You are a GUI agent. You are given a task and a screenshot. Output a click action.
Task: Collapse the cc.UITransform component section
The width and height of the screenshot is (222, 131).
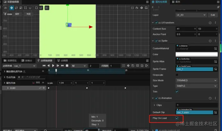click(x=153, y=23)
